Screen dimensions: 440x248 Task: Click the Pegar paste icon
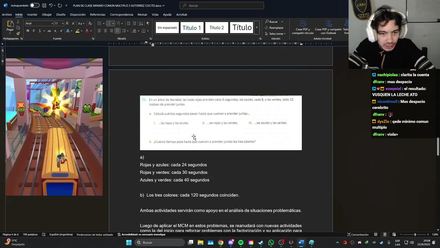coord(10,24)
